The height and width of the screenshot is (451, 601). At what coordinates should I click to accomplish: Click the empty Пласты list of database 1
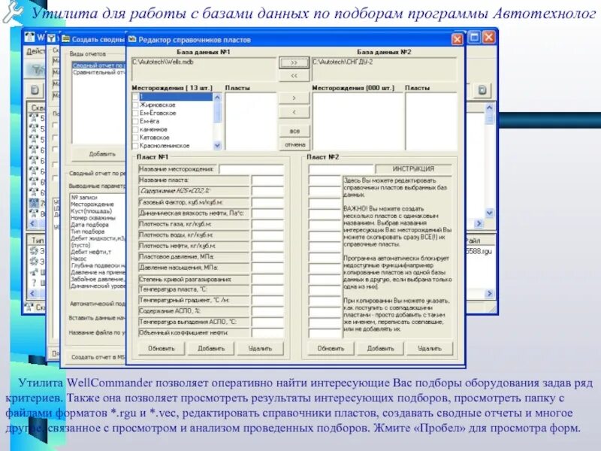point(251,121)
